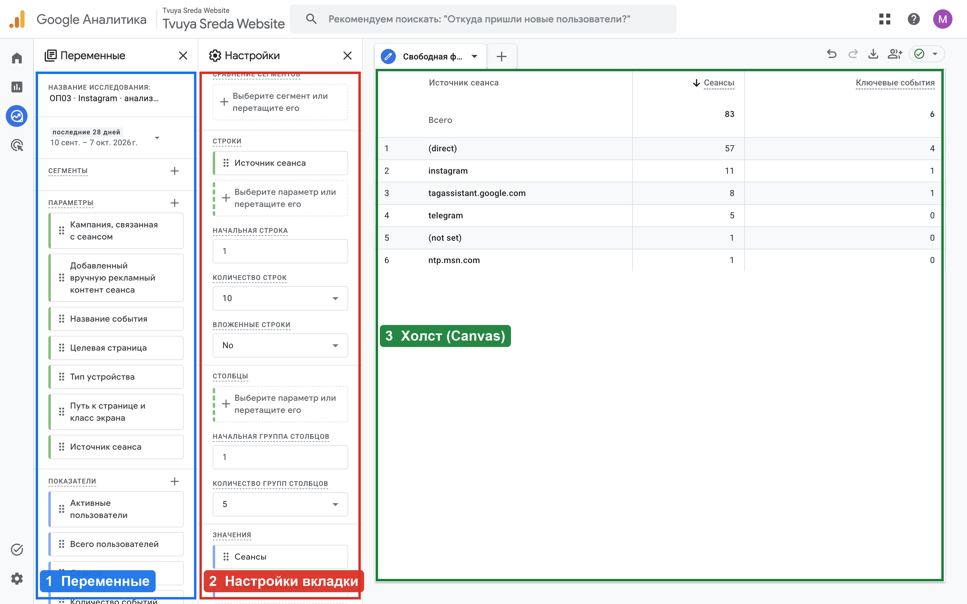Viewport: 967px width, 604px height.
Task: Expand the date range dropdown
Action: click(x=157, y=138)
